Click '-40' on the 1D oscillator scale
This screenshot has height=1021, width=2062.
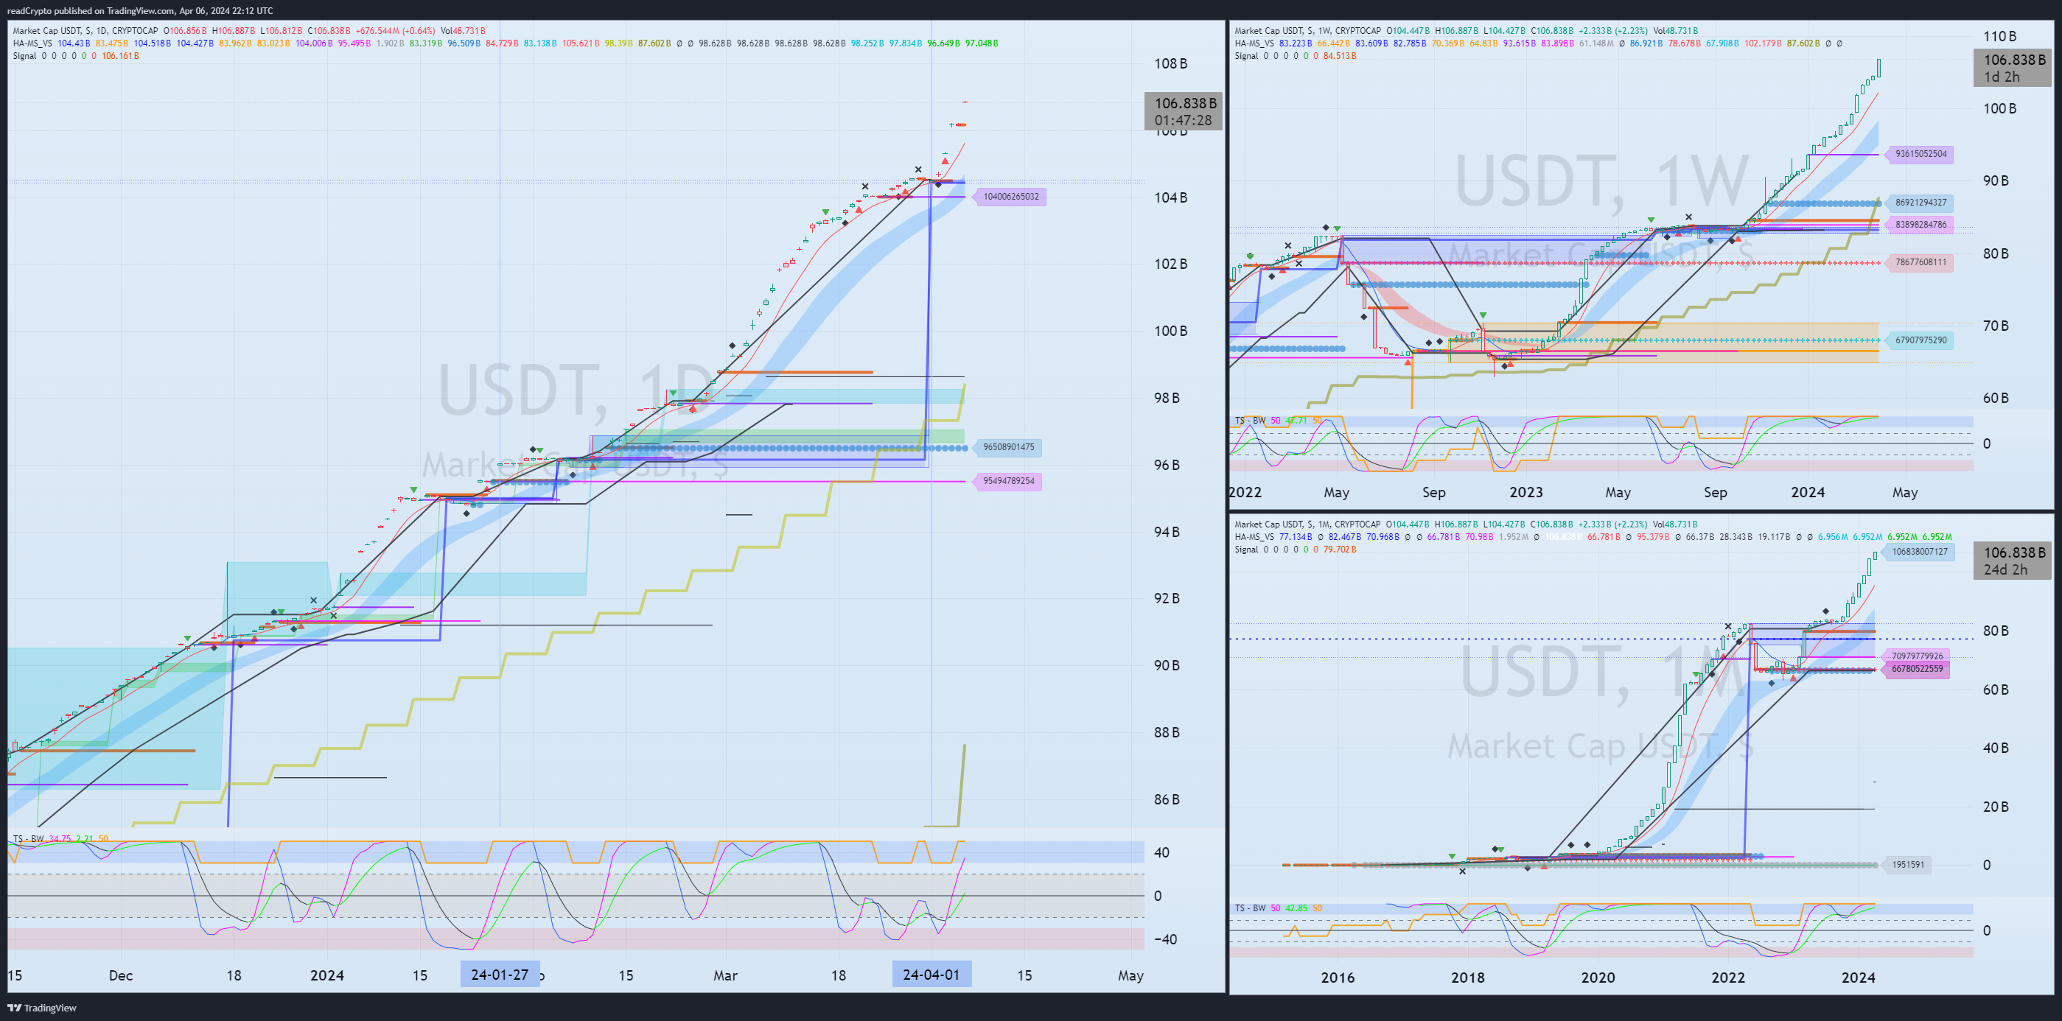[1164, 939]
